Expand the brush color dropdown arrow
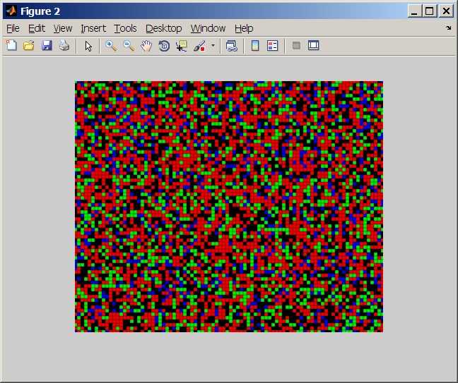 213,46
